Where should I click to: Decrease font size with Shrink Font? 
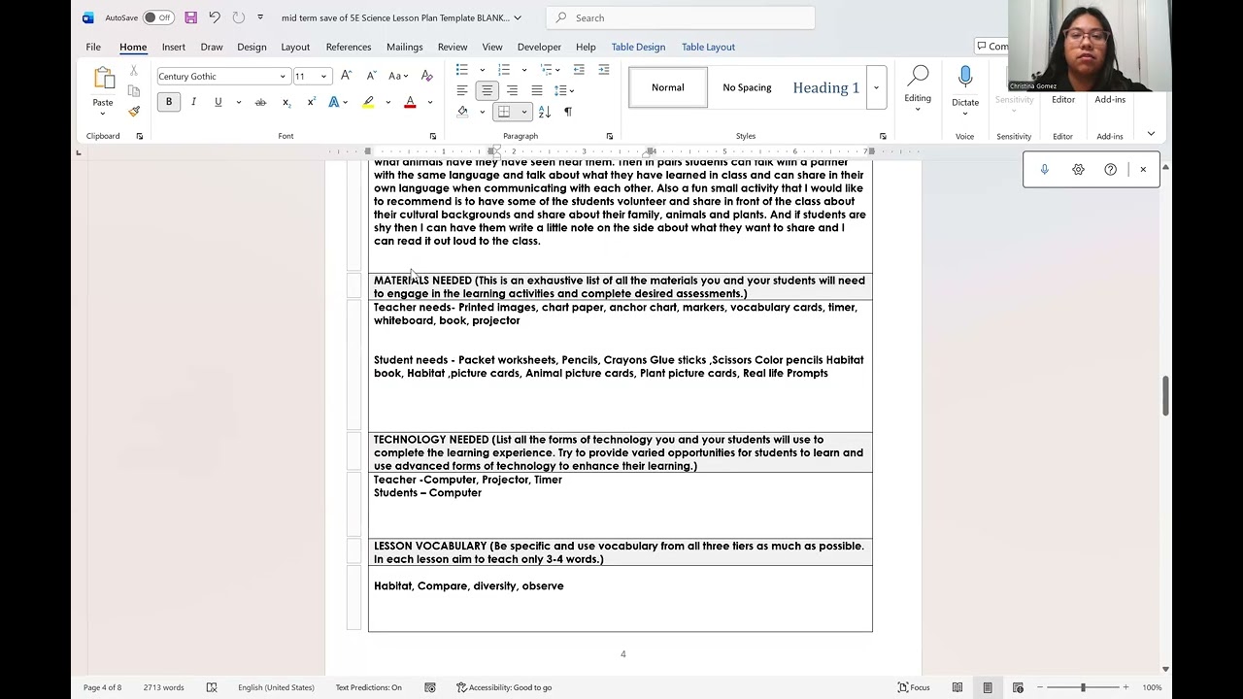[371, 76]
